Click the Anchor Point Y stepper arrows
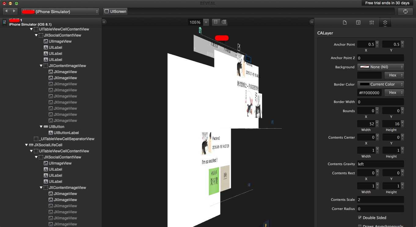Viewport: 416px width, 227px height. point(402,44)
